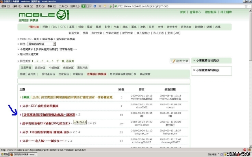Sort topics by the 回覆 column header
The width and height of the screenshot is (252, 157).
coord(121,89)
